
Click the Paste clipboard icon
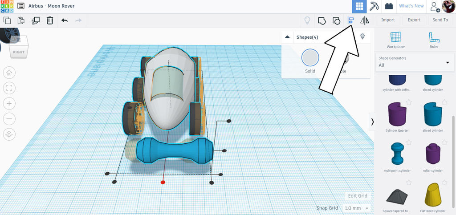click(x=21, y=20)
